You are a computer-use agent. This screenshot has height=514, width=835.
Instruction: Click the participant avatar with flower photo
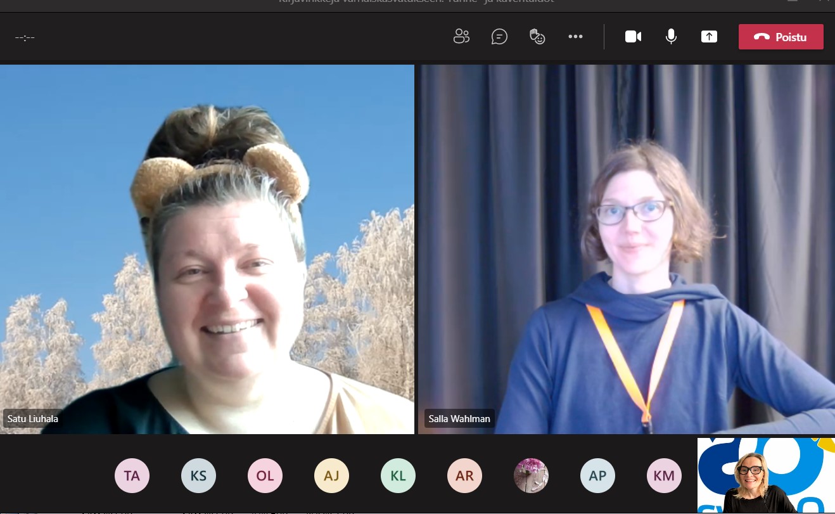[x=531, y=475]
